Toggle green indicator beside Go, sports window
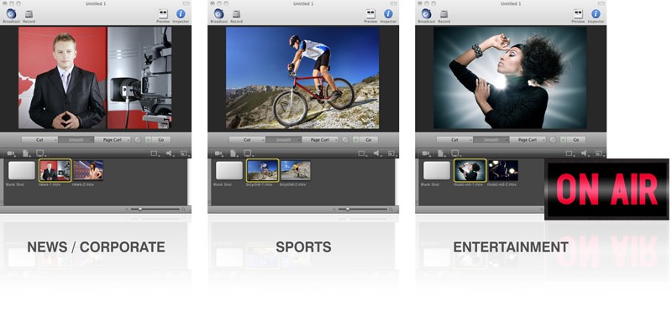This screenshot has height=321, width=672. pyautogui.click(x=355, y=140)
